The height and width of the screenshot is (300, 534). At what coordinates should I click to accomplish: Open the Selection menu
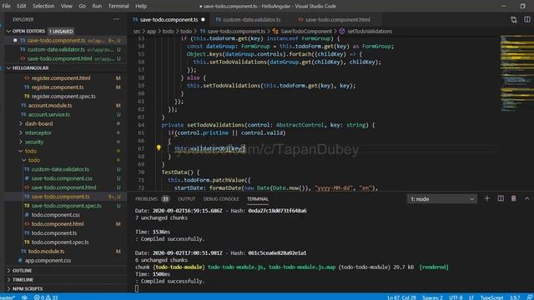tap(43, 6)
